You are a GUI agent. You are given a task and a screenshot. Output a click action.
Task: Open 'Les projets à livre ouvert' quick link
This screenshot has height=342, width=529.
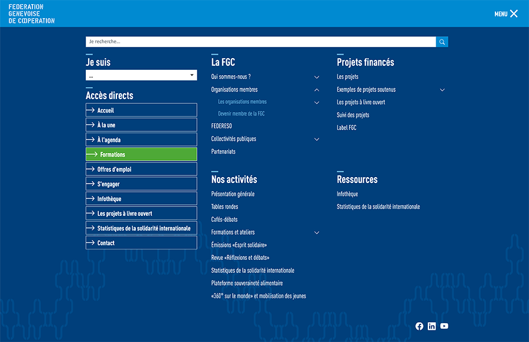pyautogui.click(x=141, y=214)
